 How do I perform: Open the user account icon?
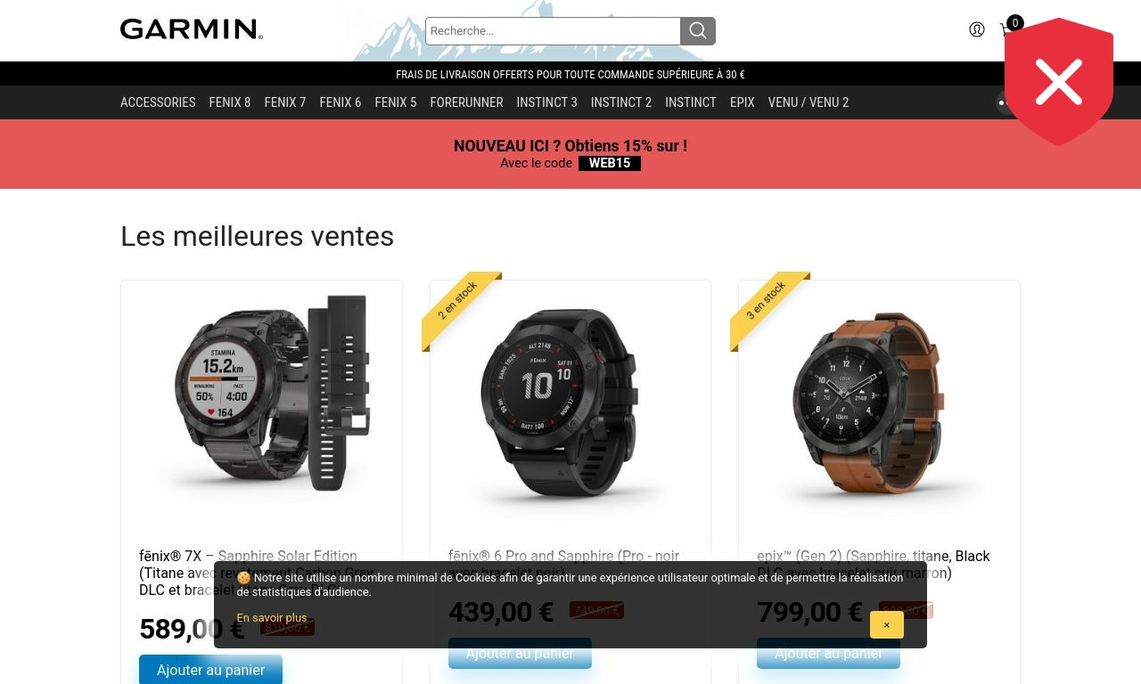pyautogui.click(x=977, y=29)
